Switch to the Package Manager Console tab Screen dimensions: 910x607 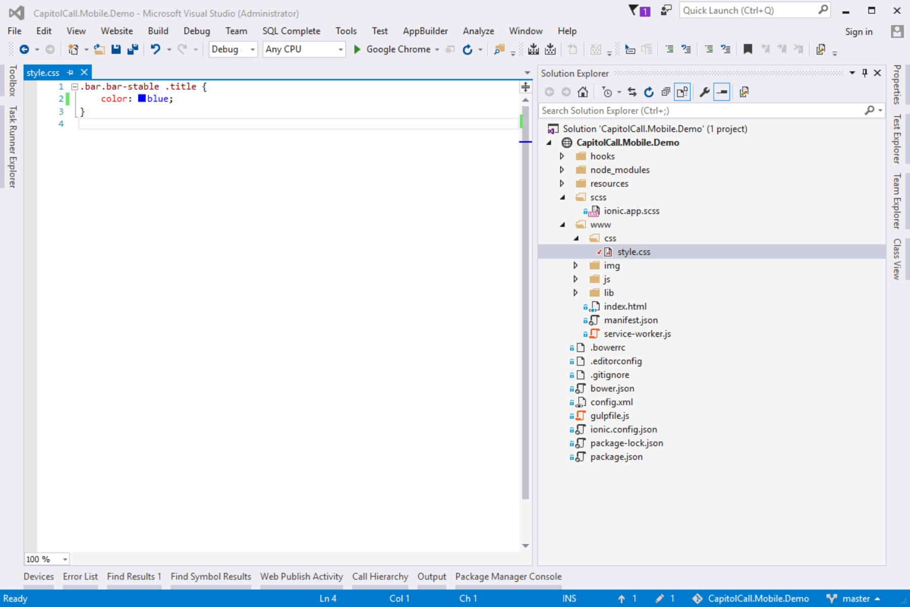[x=508, y=577]
